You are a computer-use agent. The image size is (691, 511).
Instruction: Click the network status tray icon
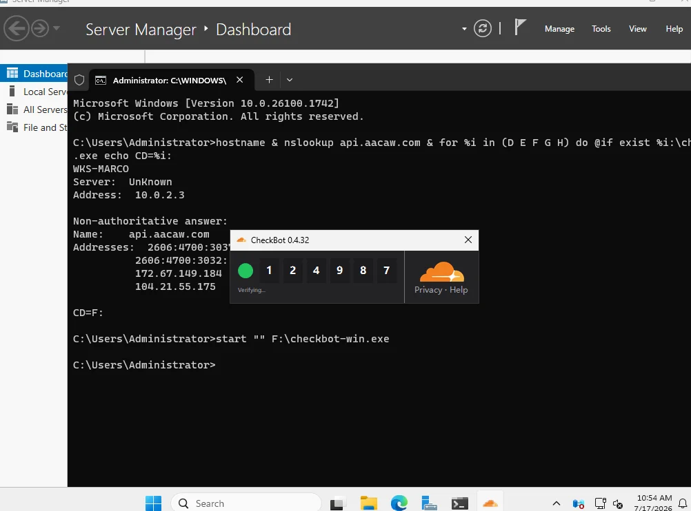(600, 503)
